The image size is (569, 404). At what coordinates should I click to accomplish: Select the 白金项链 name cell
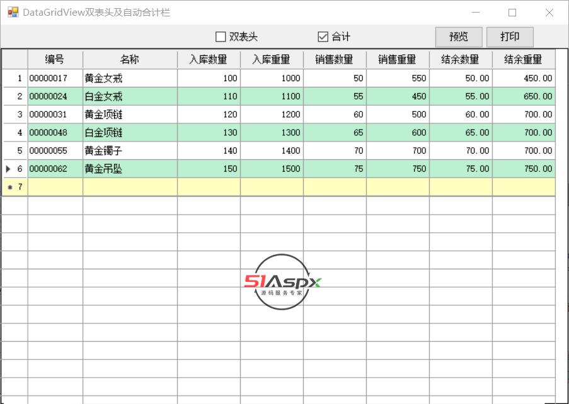(130, 133)
